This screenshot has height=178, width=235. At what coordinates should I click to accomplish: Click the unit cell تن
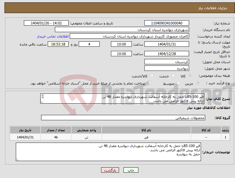86,137
